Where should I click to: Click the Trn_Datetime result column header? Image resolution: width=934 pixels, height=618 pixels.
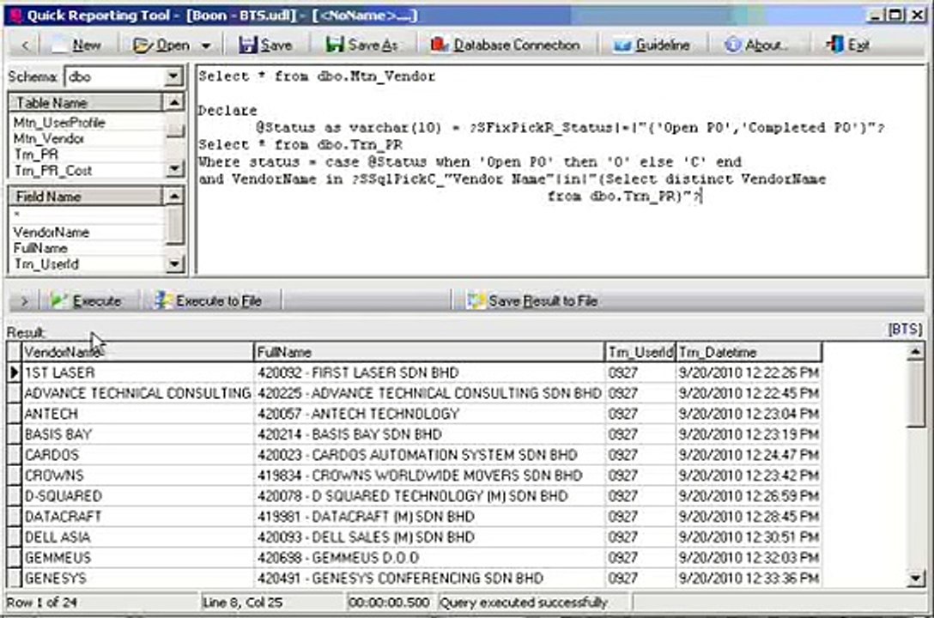coord(749,353)
